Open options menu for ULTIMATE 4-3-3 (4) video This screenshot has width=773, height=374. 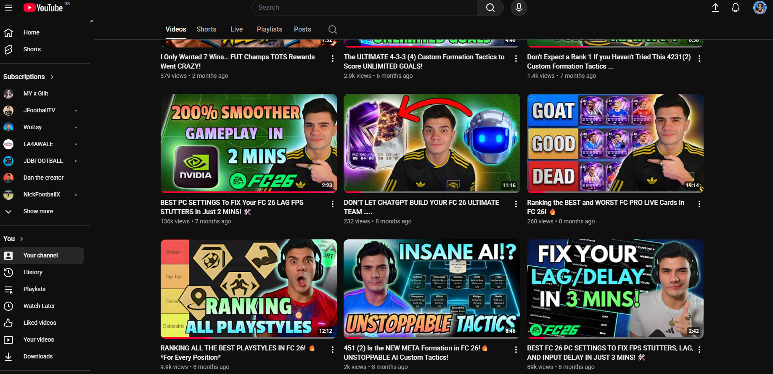pyautogui.click(x=516, y=58)
